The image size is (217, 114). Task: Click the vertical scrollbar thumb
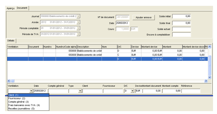(210, 65)
